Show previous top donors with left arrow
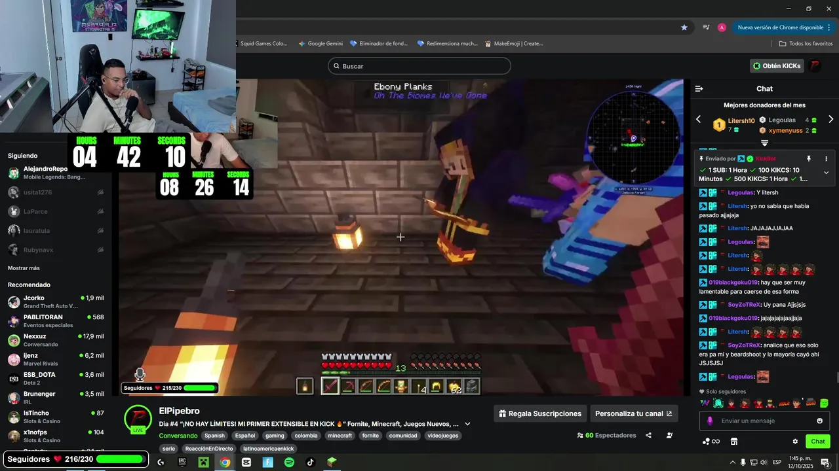839x471 pixels. tap(698, 119)
